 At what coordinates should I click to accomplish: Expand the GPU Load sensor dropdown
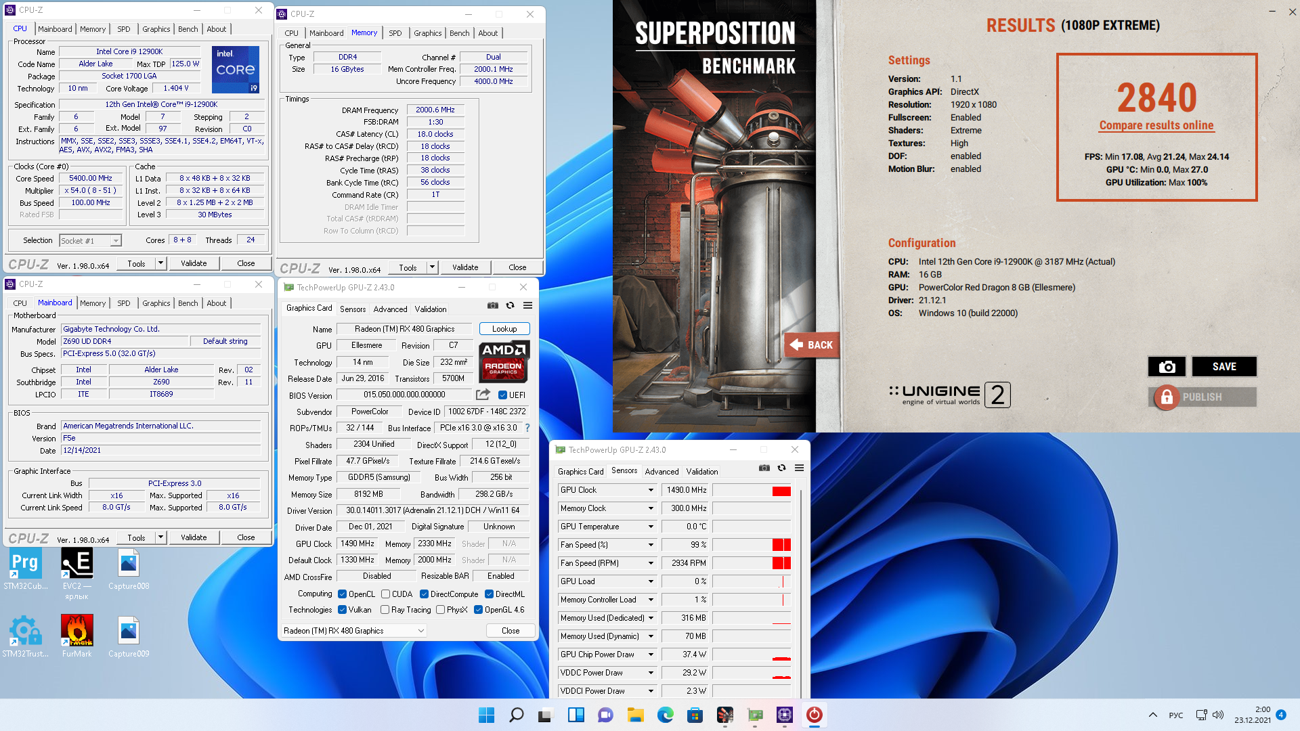[651, 581]
